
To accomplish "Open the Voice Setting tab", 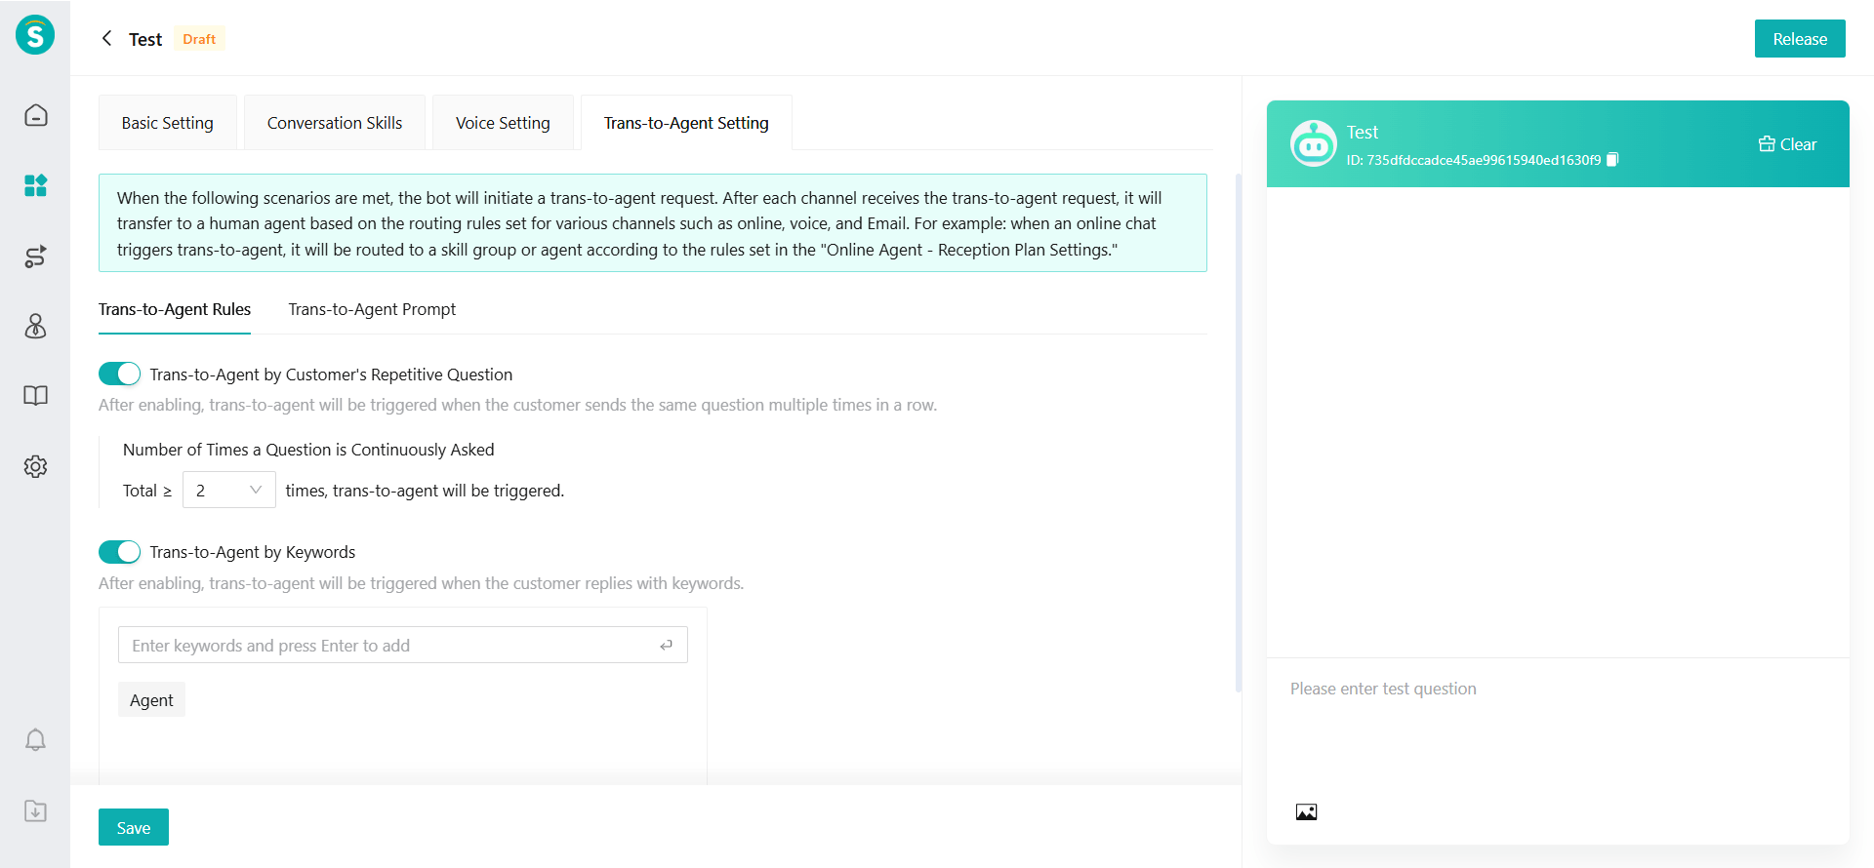I will (x=503, y=123).
